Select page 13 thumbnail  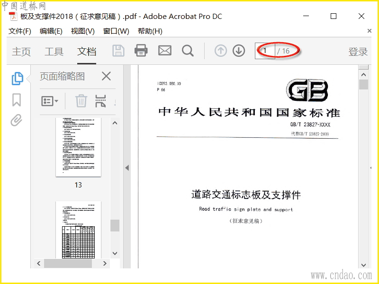78,147
